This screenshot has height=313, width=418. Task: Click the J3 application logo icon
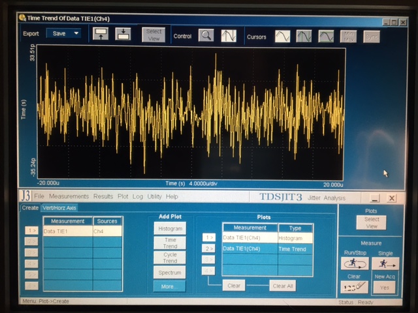26,196
